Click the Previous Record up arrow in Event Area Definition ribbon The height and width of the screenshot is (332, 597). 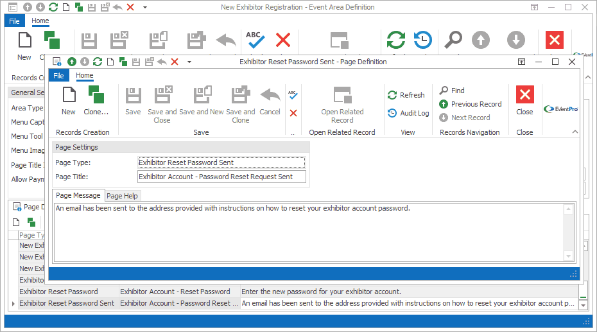pos(481,40)
